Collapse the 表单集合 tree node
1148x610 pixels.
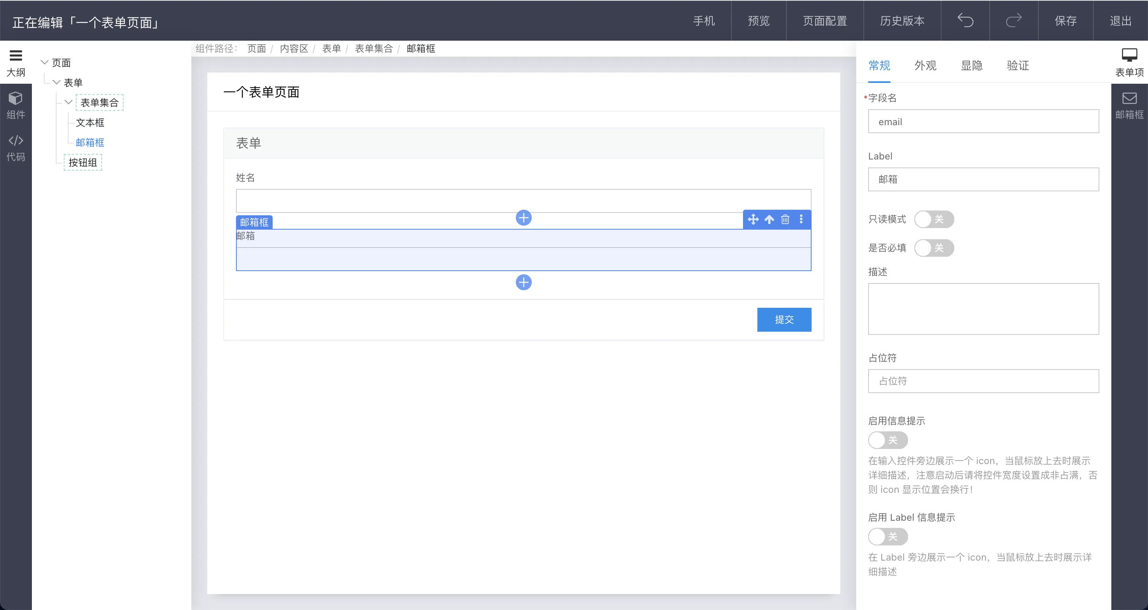pos(69,102)
